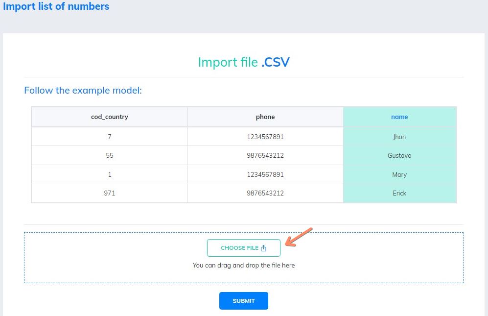The width and height of the screenshot is (488, 316).
Task: Select the cod_country column header
Action: [110, 117]
